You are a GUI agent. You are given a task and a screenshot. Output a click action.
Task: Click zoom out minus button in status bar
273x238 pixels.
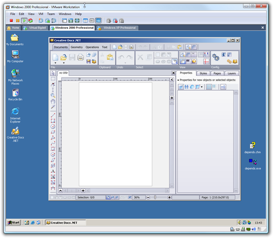[x=148, y=197]
